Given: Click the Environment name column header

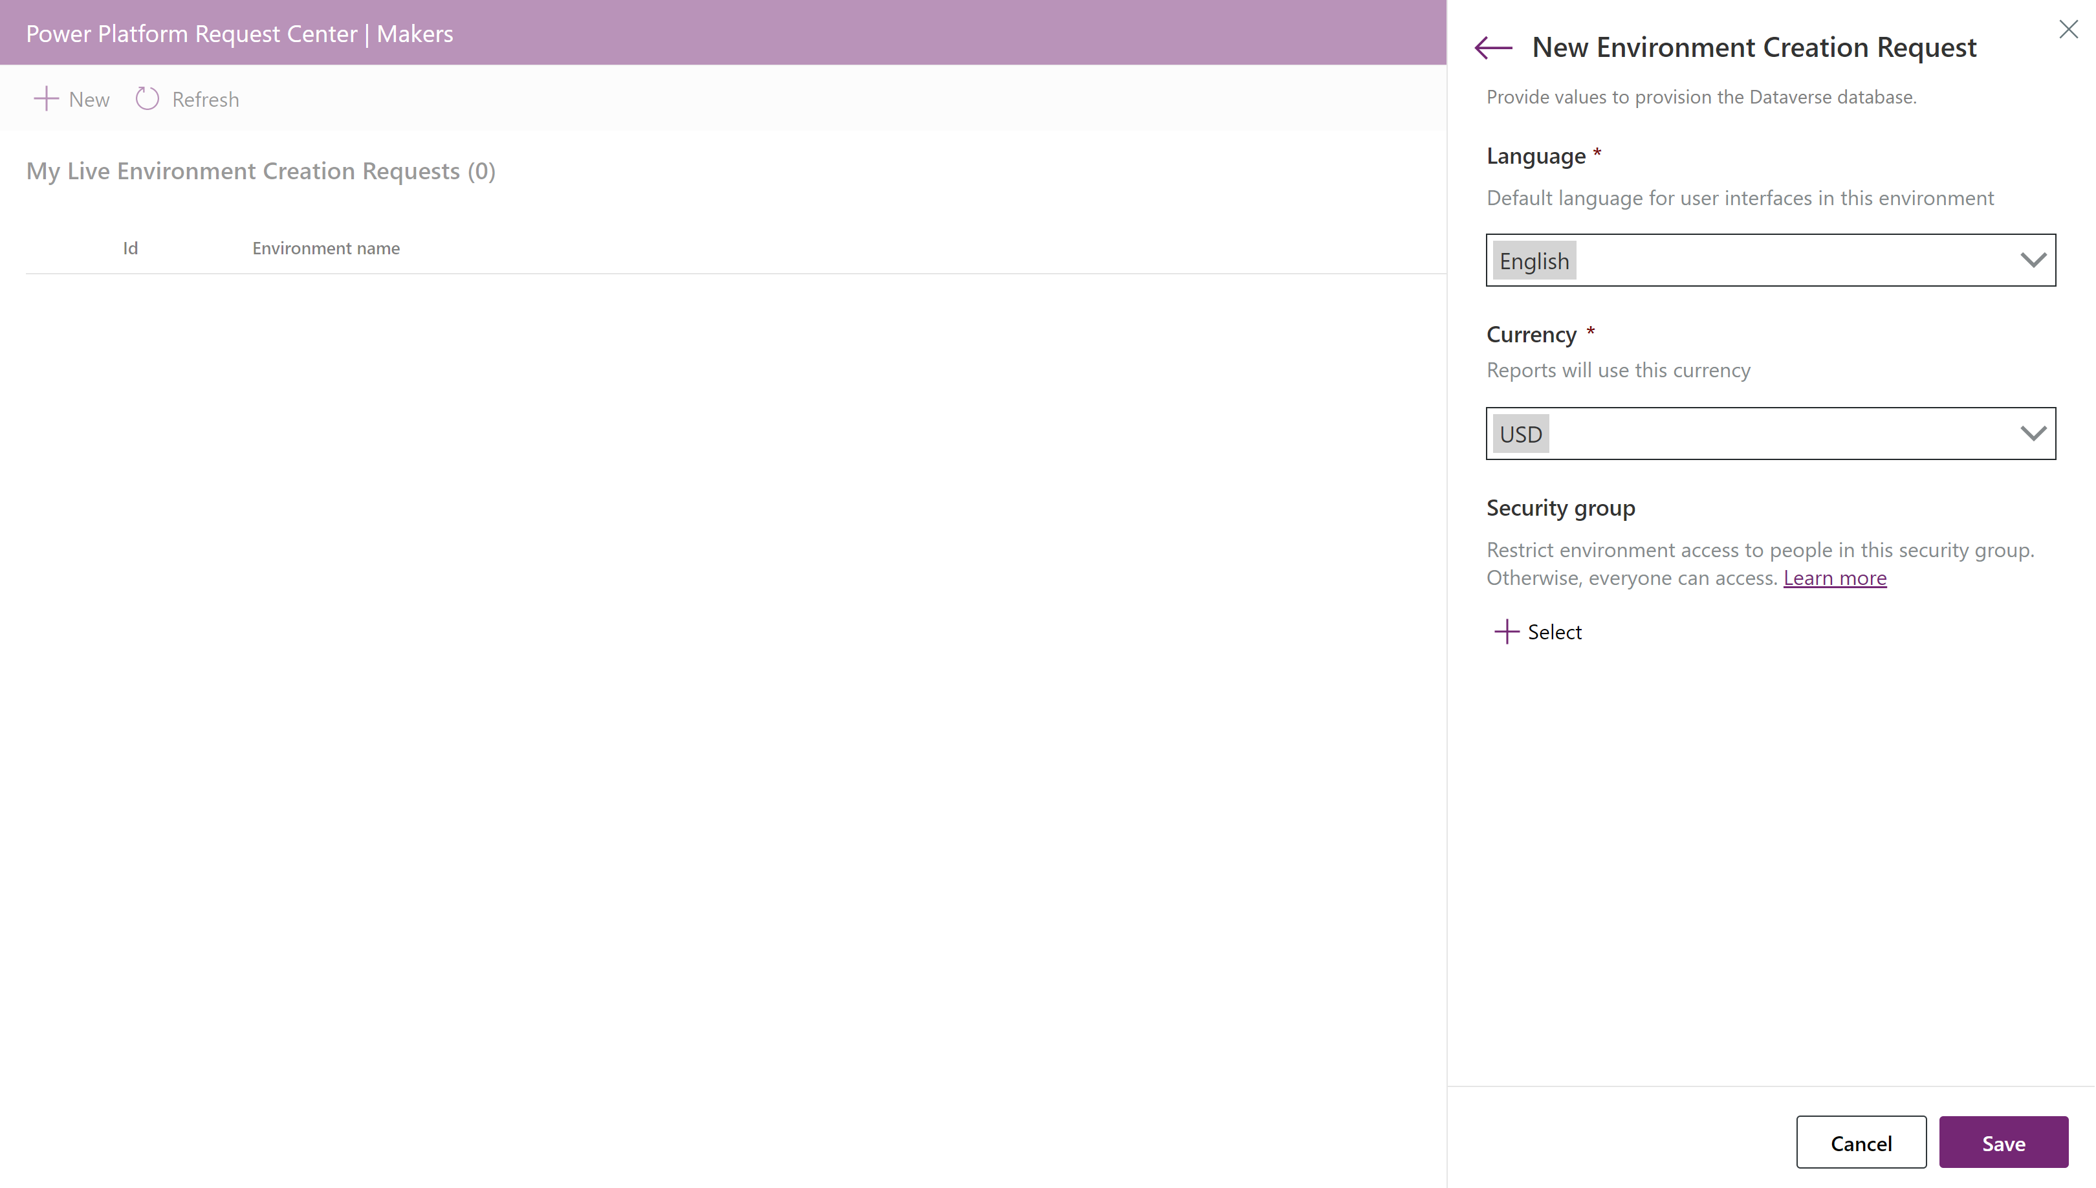Looking at the screenshot, I should [327, 248].
